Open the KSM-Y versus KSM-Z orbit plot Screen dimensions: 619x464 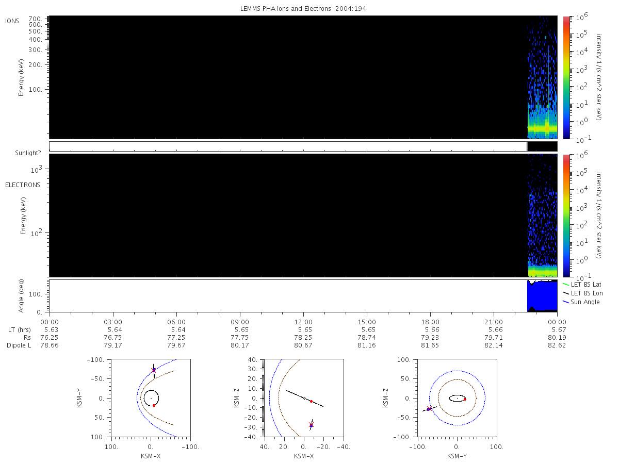[457, 398]
